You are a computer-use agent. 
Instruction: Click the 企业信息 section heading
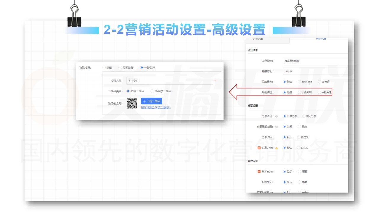click(253, 50)
